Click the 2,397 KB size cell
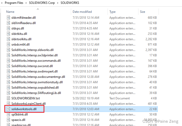 [x=151, y=50]
